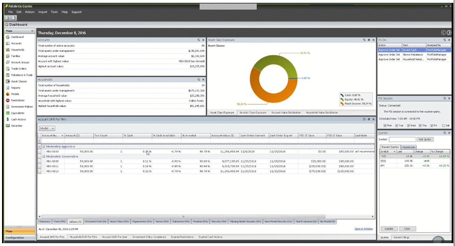Viewport: 455px width, 246px height.
Task: Switch to Household Drift For Firm tab
Action: 83,237
